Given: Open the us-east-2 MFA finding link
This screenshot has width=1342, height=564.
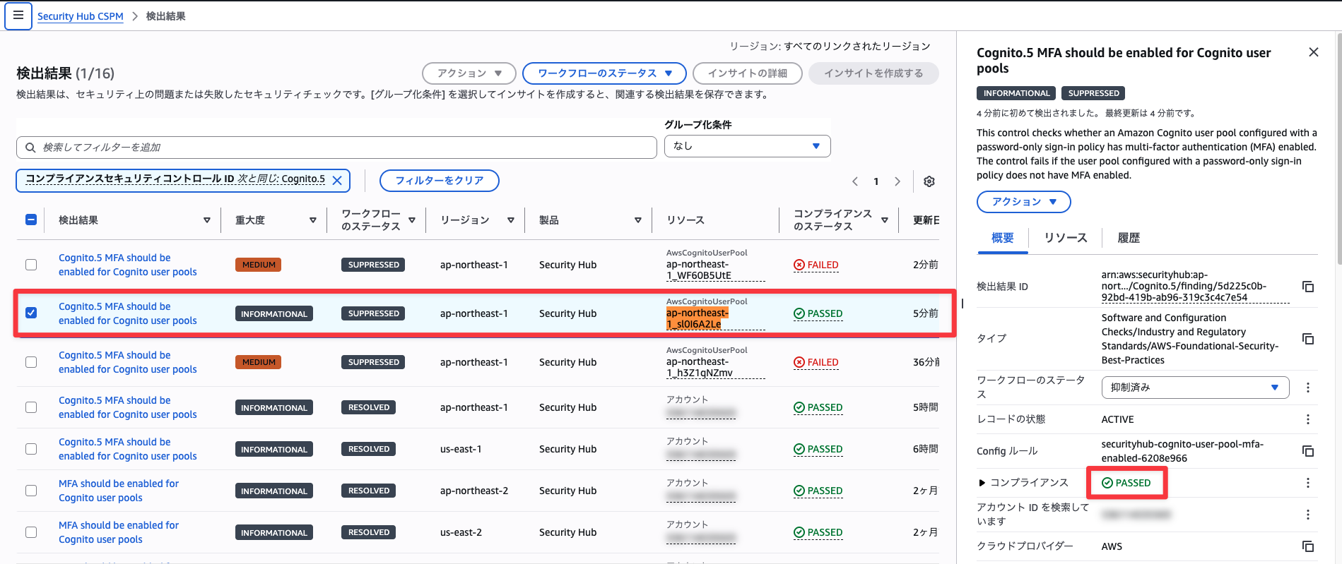Looking at the screenshot, I should coord(119,532).
